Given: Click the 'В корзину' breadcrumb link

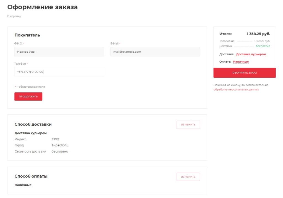Looking at the screenshot, I should tap(14, 16).
